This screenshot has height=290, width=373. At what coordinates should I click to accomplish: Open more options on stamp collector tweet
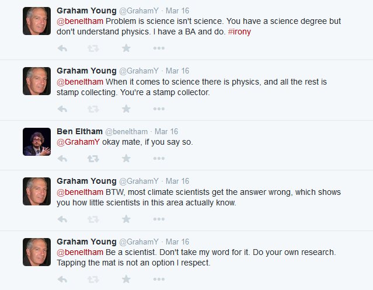coord(158,108)
